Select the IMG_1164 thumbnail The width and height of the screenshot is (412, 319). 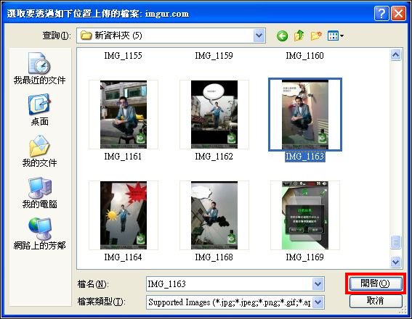click(124, 215)
